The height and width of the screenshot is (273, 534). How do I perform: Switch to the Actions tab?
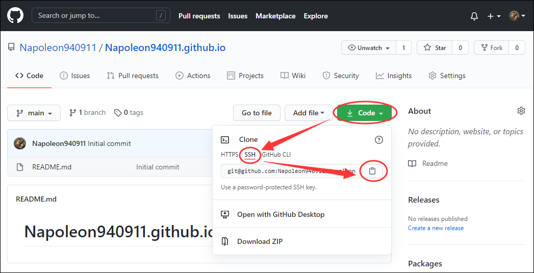click(x=193, y=76)
